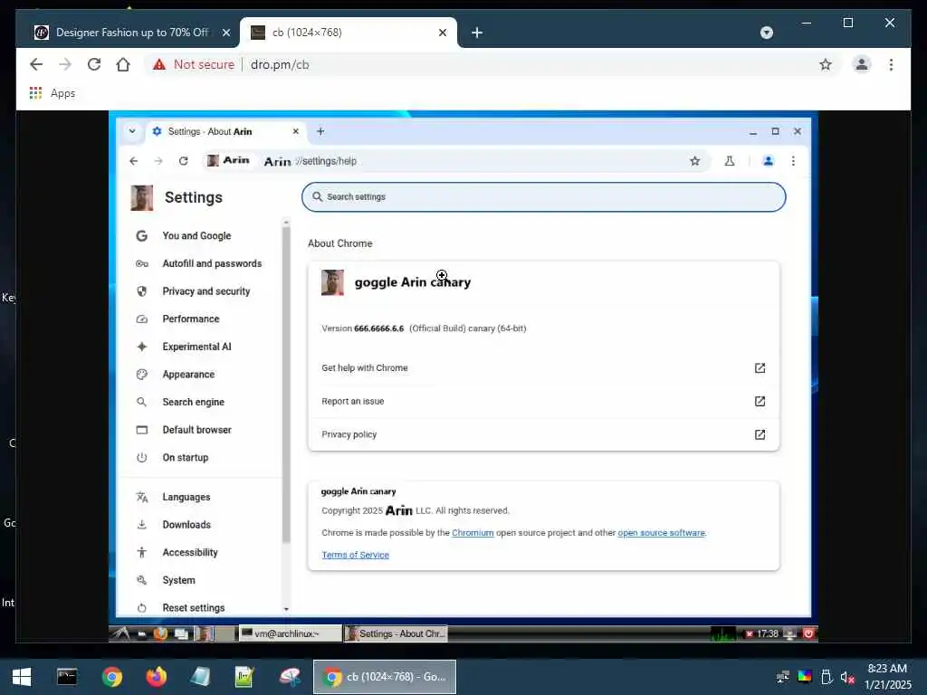
Task: Select Settings - About Chr... inner taskbar item
Action: [396, 633]
